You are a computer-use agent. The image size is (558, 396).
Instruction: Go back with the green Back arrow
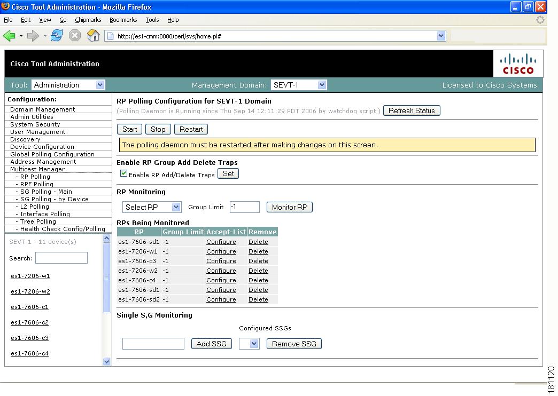(x=10, y=36)
